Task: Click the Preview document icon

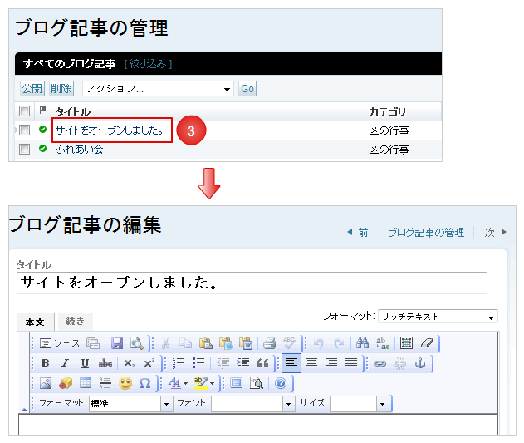Action: click(x=137, y=343)
